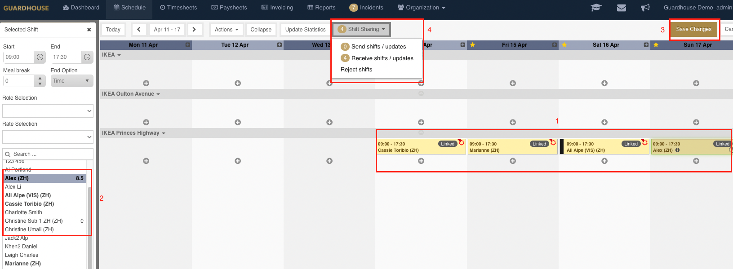
Task: Click the Start time input field
Action: pyautogui.click(x=19, y=57)
